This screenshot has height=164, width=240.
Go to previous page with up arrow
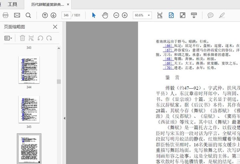click(44, 15)
